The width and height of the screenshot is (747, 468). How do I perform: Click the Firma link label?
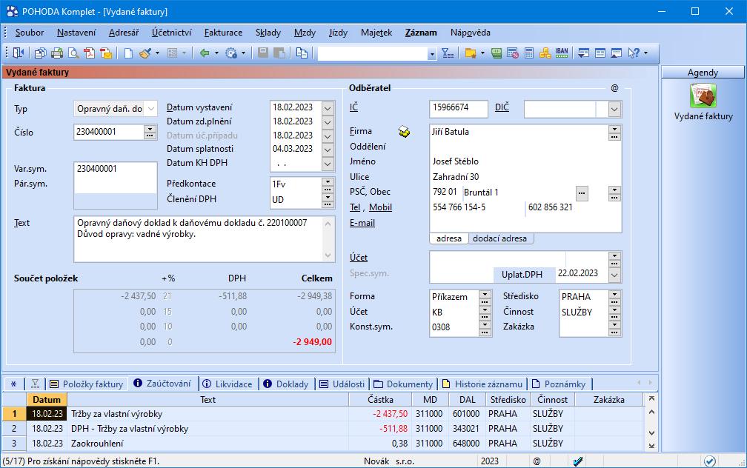[361, 131]
